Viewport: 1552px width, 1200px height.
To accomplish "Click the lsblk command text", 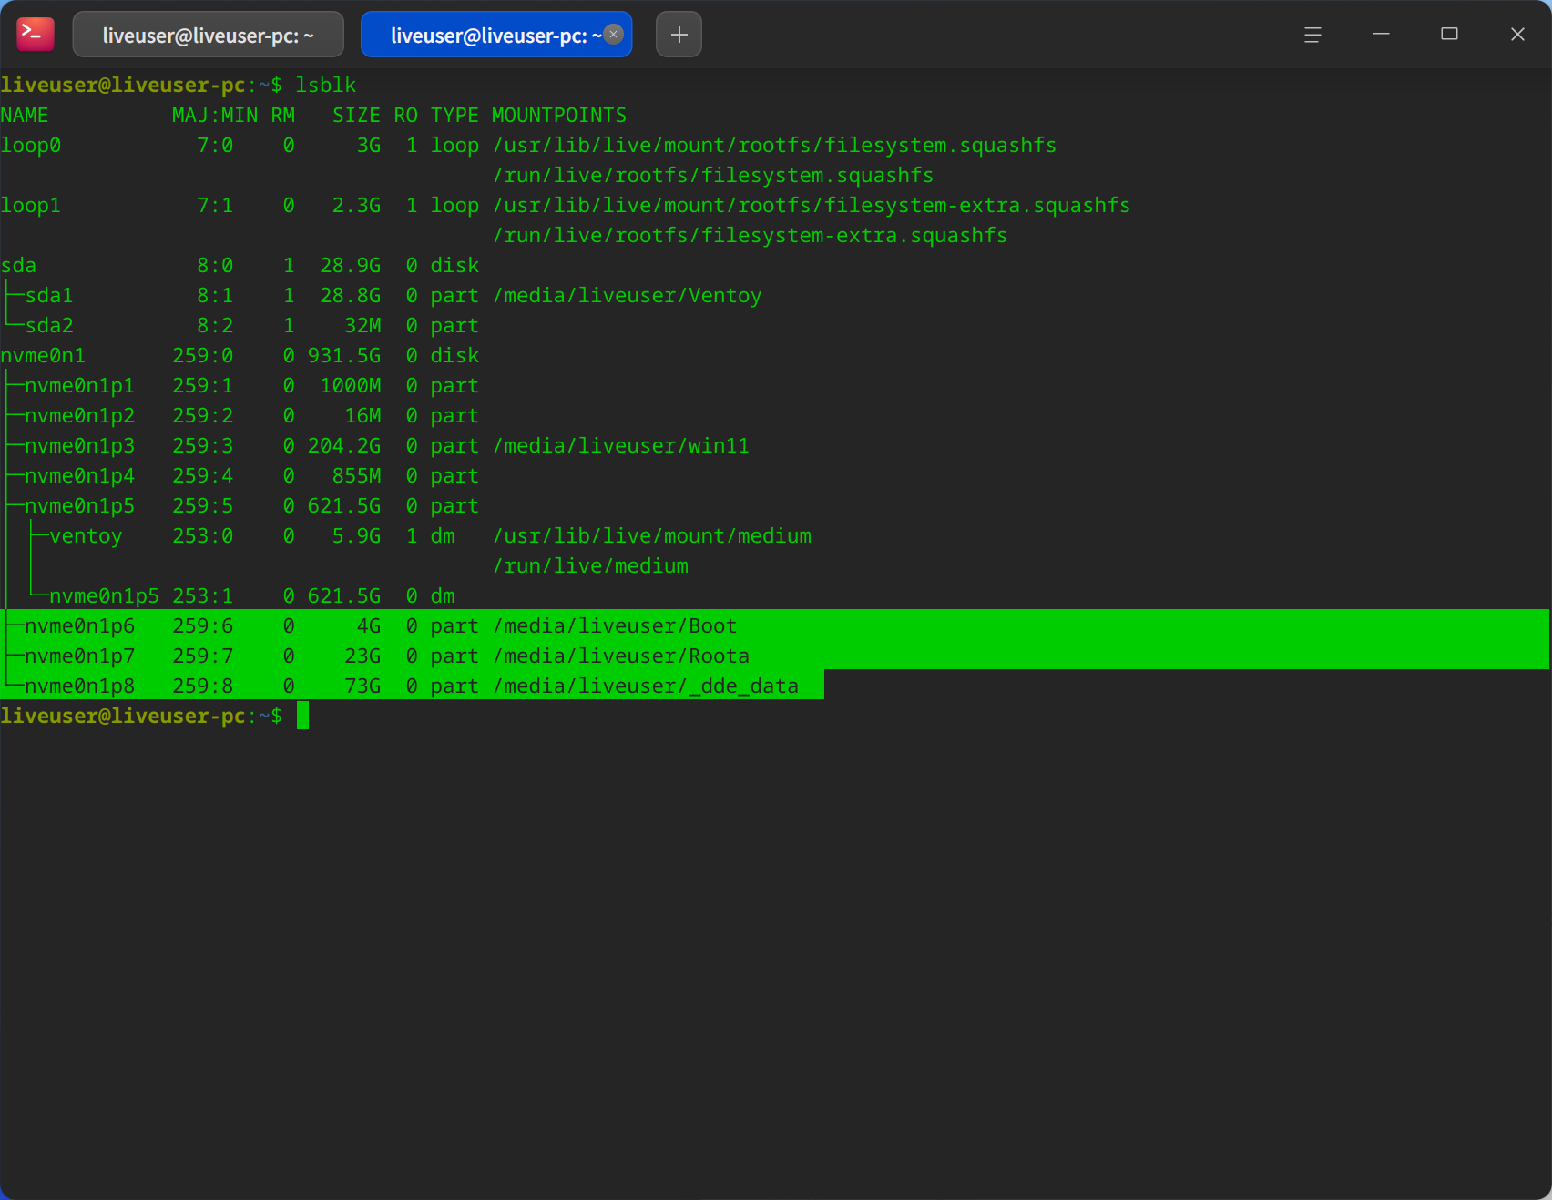I will point(326,86).
